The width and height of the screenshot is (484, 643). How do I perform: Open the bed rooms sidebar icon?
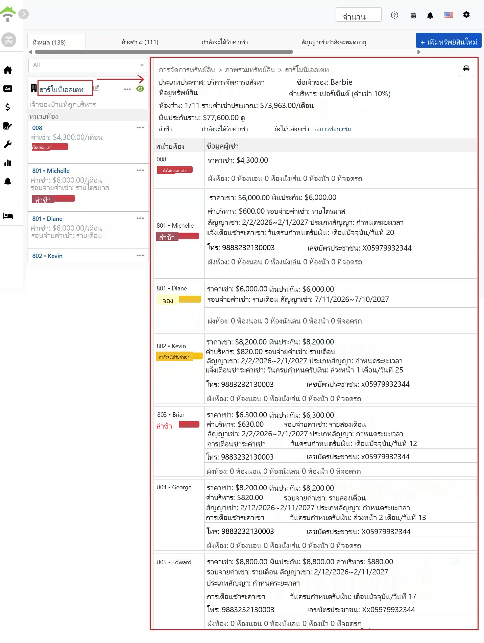click(x=8, y=216)
